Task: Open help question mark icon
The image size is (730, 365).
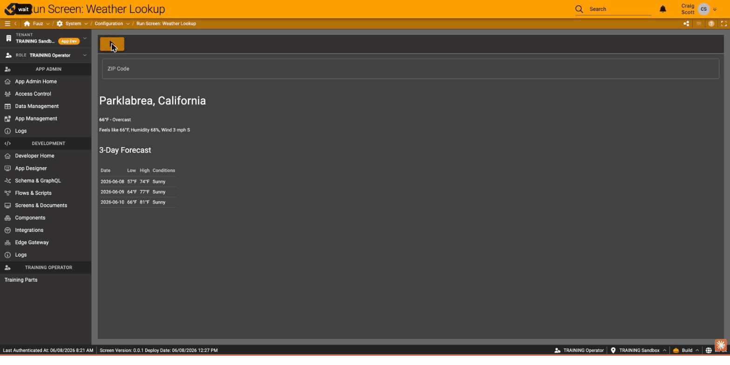Action: tap(711, 24)
